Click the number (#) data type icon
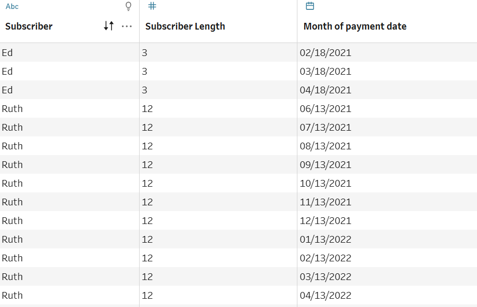Screen dimensions: 477x307 point(152,6)
